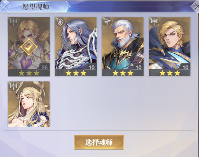Close the 愿望魂师 dialog
The width and height of the screenshot is (199, 157).
coord(196,6)
